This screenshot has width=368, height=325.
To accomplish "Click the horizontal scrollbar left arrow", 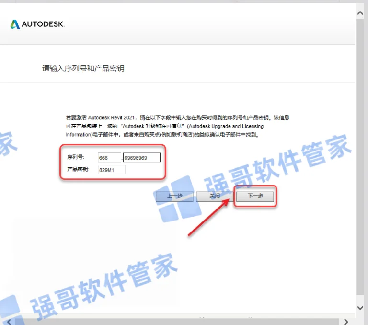I will [x=9, y=322].
